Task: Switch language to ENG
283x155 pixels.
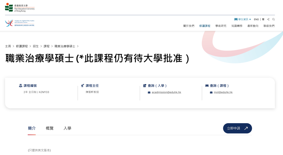Action: click(256, 19)
